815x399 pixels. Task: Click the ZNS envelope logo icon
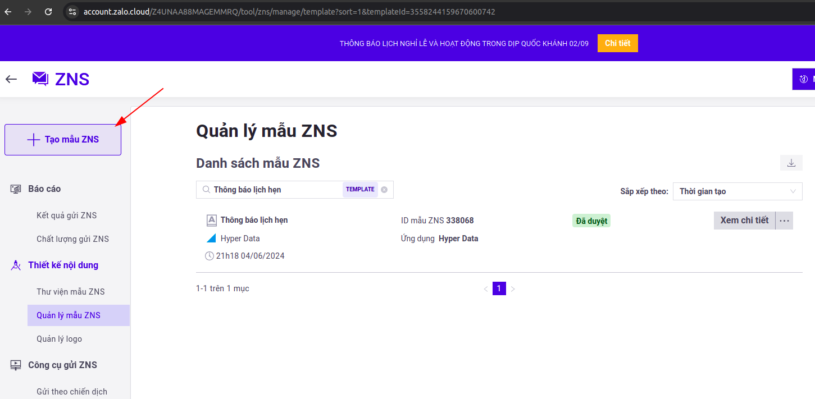(40, 79)
